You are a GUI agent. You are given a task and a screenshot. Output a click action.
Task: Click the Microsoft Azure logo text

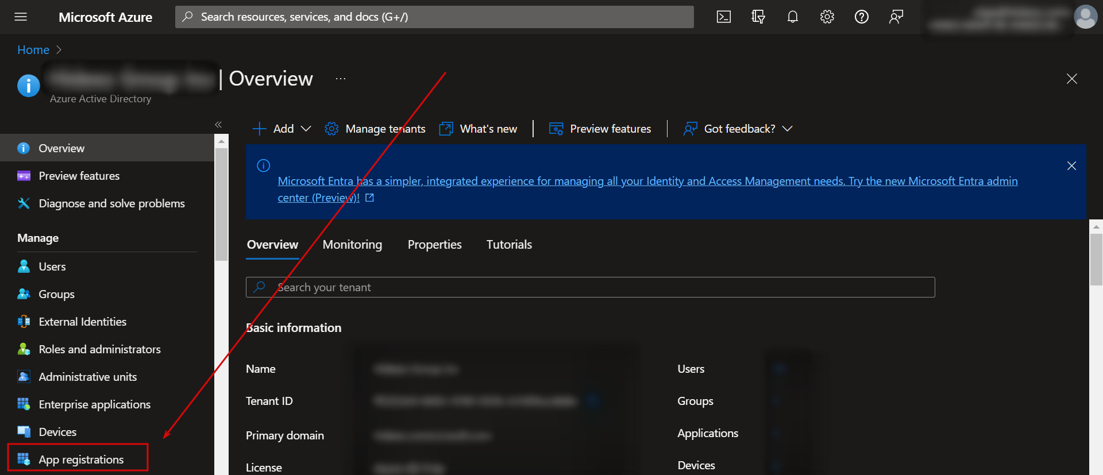105,17
